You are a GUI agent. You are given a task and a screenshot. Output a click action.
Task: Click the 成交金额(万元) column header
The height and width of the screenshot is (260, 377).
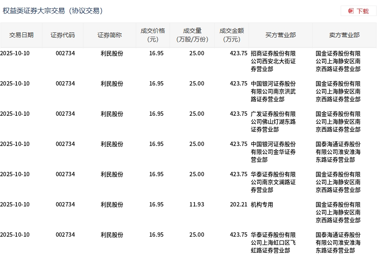tap(232, 35)
